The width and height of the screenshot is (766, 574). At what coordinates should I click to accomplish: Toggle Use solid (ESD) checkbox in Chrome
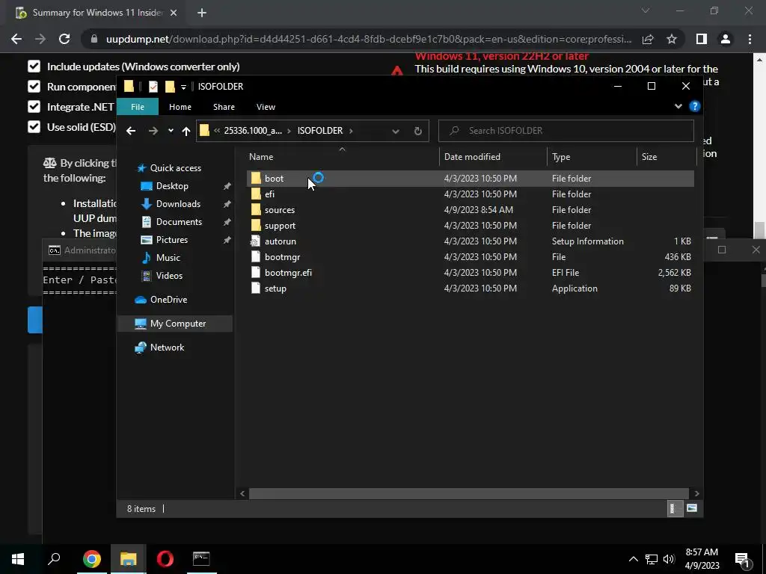34,127
